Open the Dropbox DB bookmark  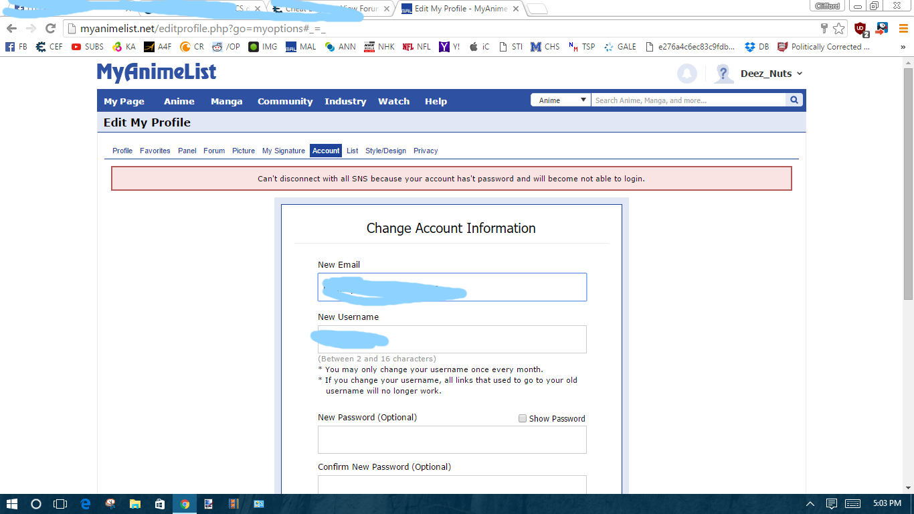[757, 47]
